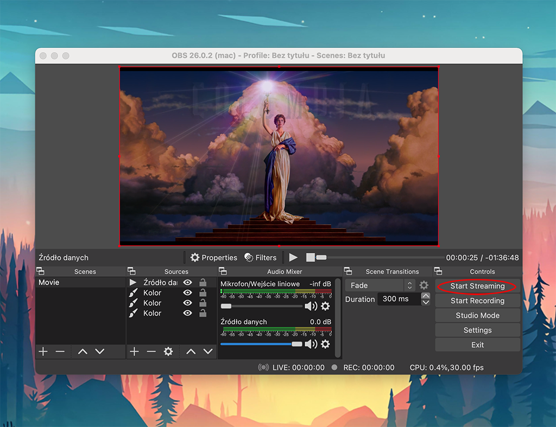Viewport: 556px width, 427px height.
Task: Select the third Kolor source
Action: coord(171,313)
